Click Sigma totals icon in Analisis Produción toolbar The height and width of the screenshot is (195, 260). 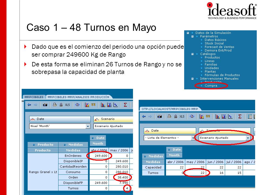click(125, 105)
